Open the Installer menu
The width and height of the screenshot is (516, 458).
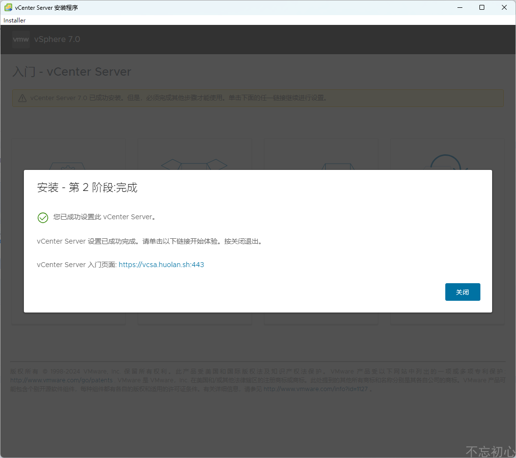[15, 21]
